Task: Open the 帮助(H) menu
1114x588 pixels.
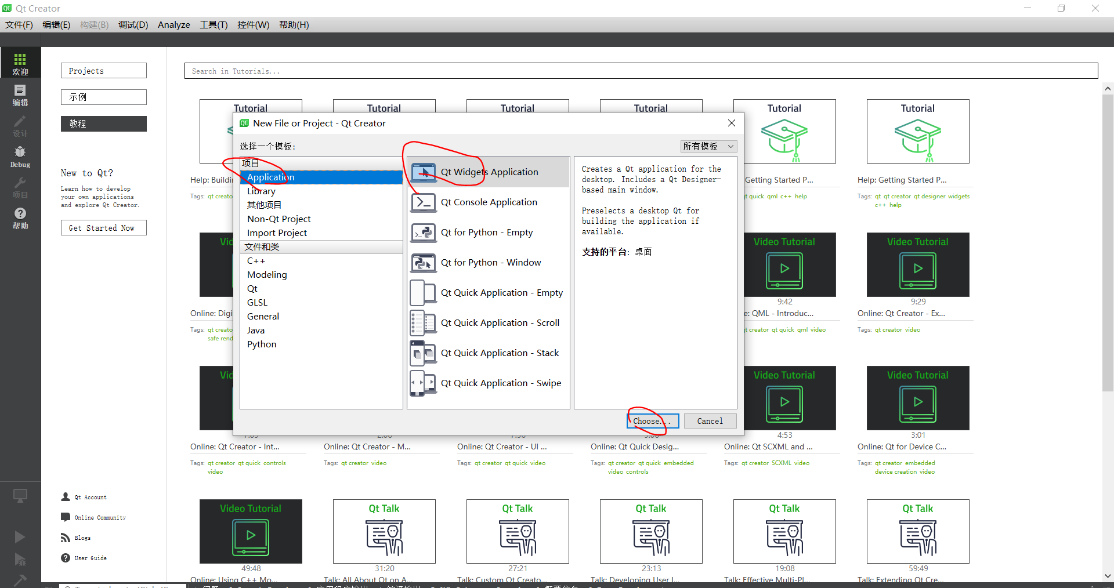Action: tap(294, 24)
